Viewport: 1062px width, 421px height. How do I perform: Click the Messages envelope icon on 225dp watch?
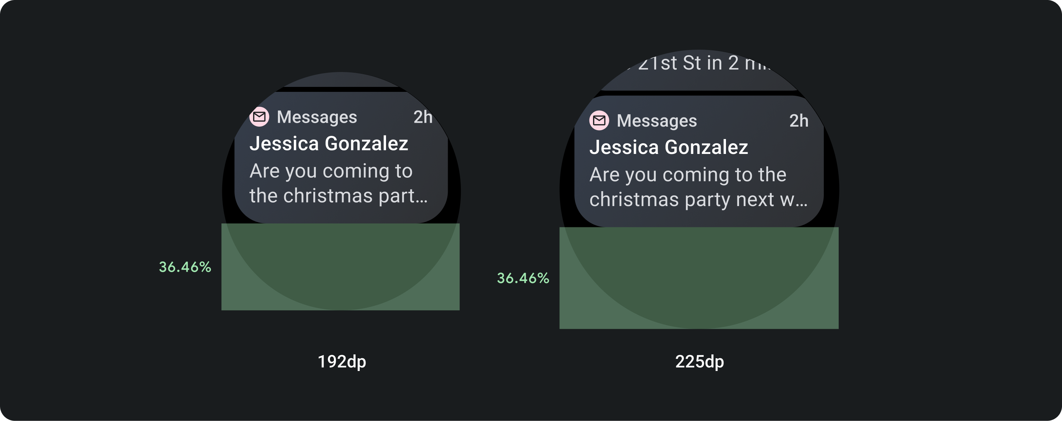(599, 121)
